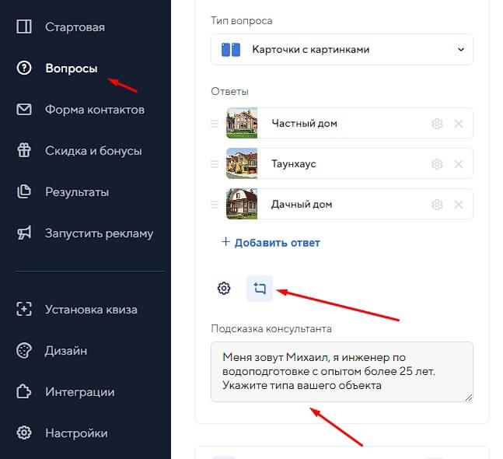Screen dimensions: 503x459
Task: Click the blue cards icon in type selector
Action: coord(231,50)
